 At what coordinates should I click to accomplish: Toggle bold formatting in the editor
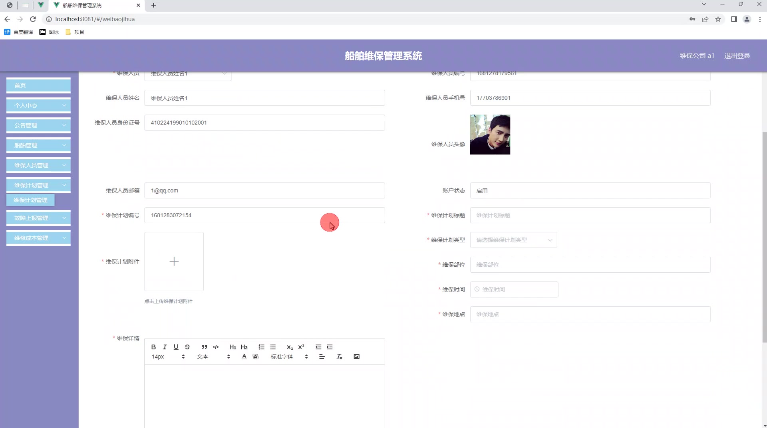point(153,347)
